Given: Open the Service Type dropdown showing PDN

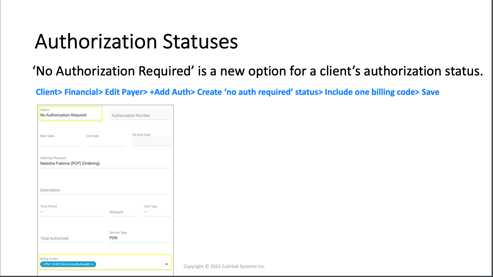Looking at the screenshot, I should coord(140,236).
